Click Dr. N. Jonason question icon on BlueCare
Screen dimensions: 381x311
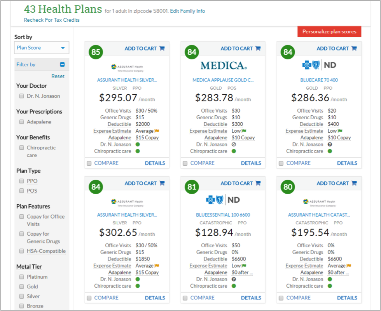(x=330, y=144)
